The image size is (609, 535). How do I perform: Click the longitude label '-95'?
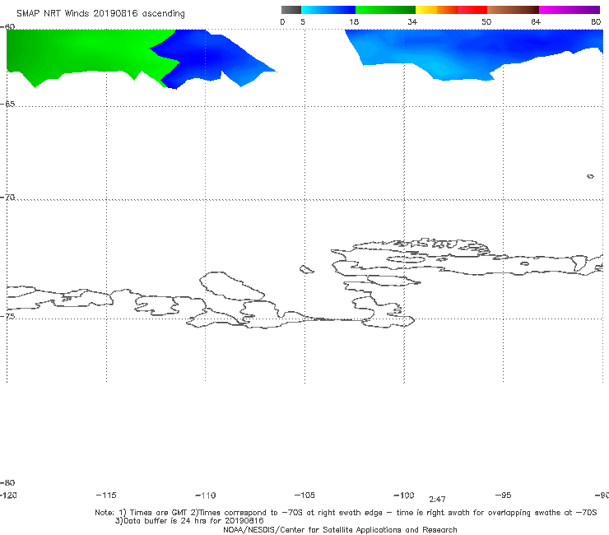click(504, 495)
